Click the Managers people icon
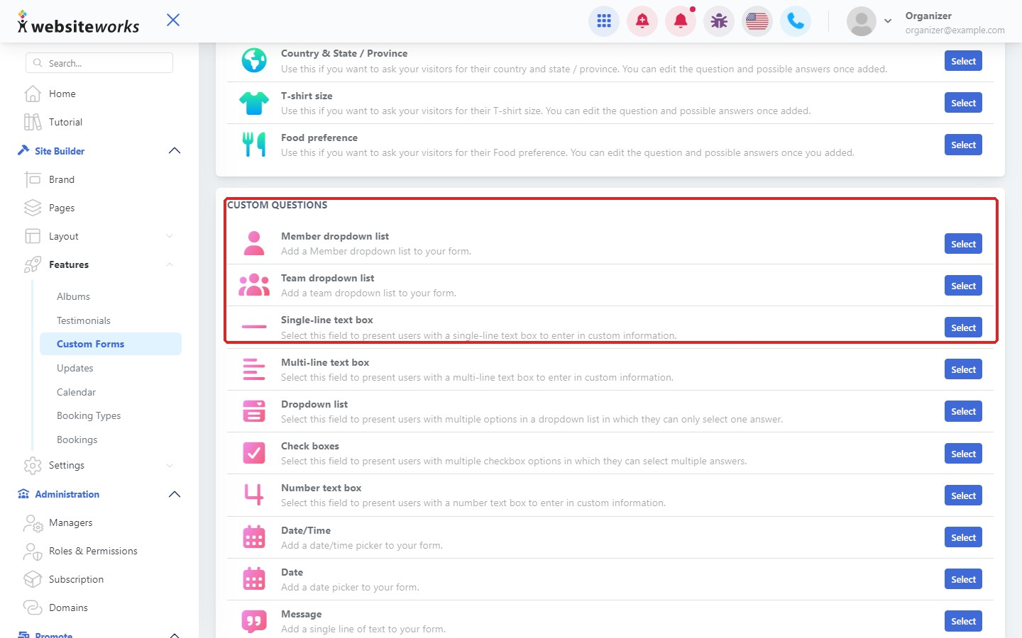Image resolution: width=1022 pixels, height=638 pixels. click(33, 522)
